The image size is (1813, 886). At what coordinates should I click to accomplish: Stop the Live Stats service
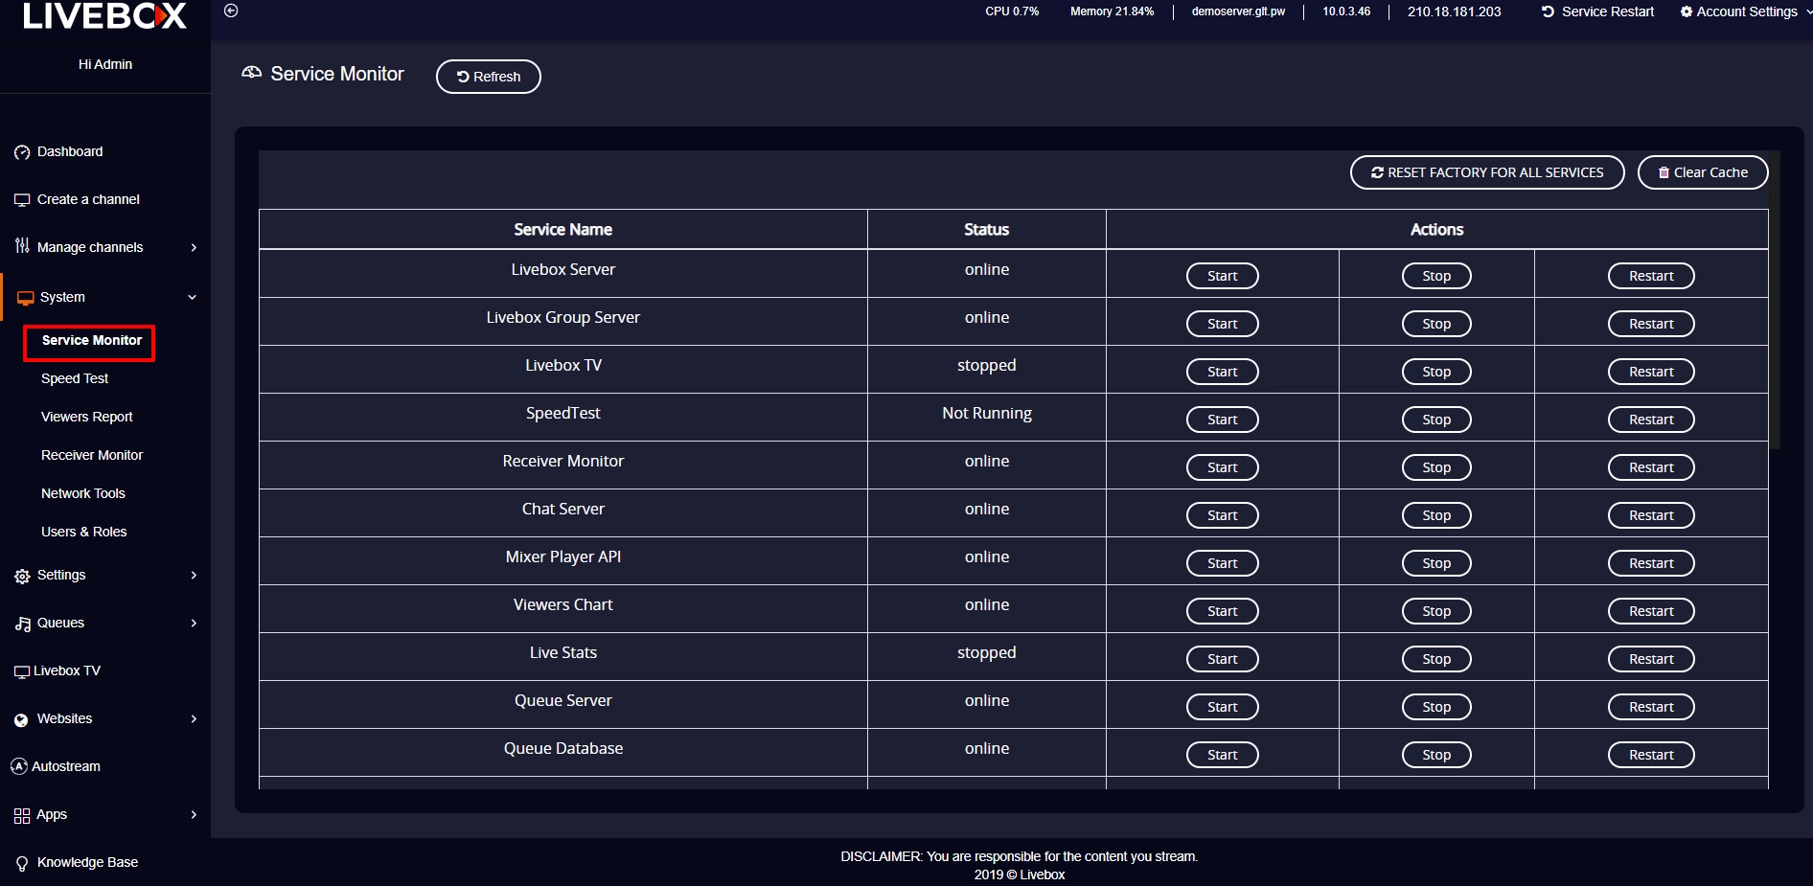(1436, 659)
